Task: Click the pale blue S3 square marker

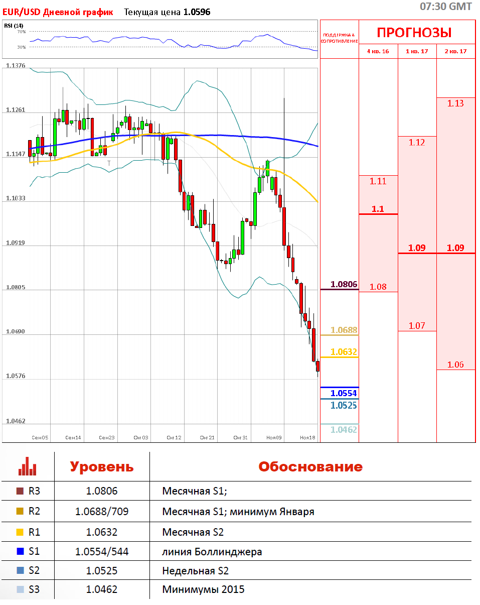Action: tap(20, 589)
